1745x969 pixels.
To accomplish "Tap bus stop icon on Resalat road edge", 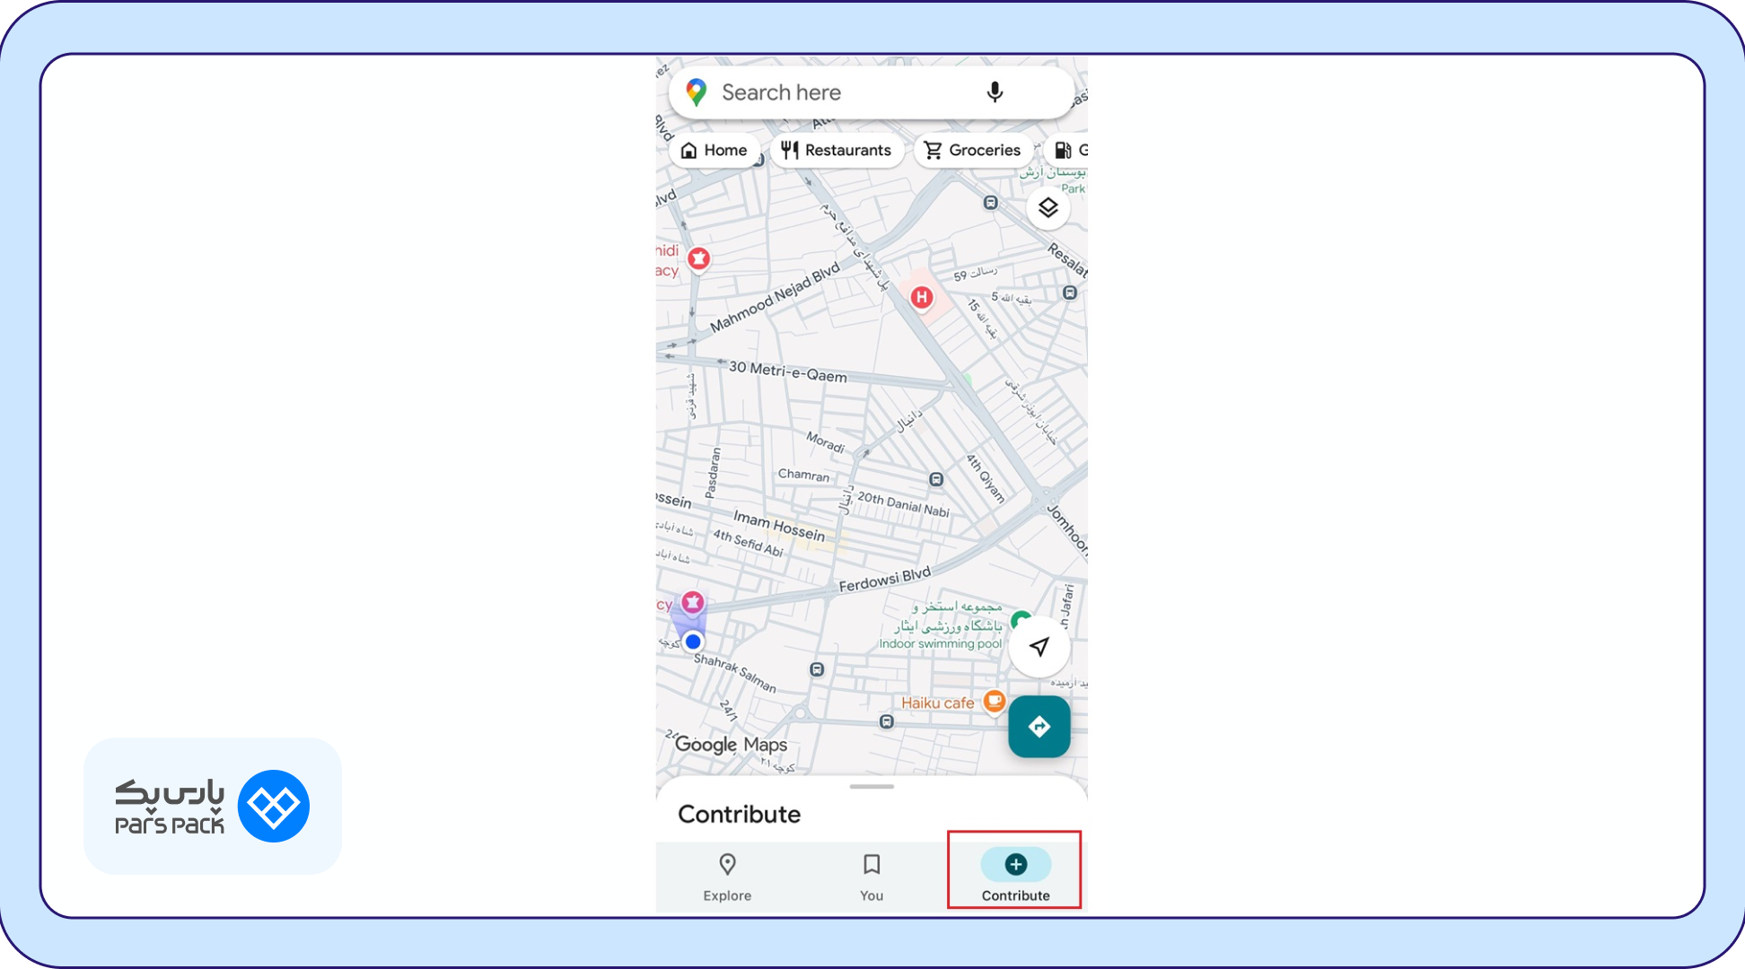I will point(1070,292).
